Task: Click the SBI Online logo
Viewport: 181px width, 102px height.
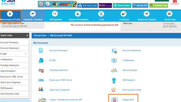Action: 8,2
